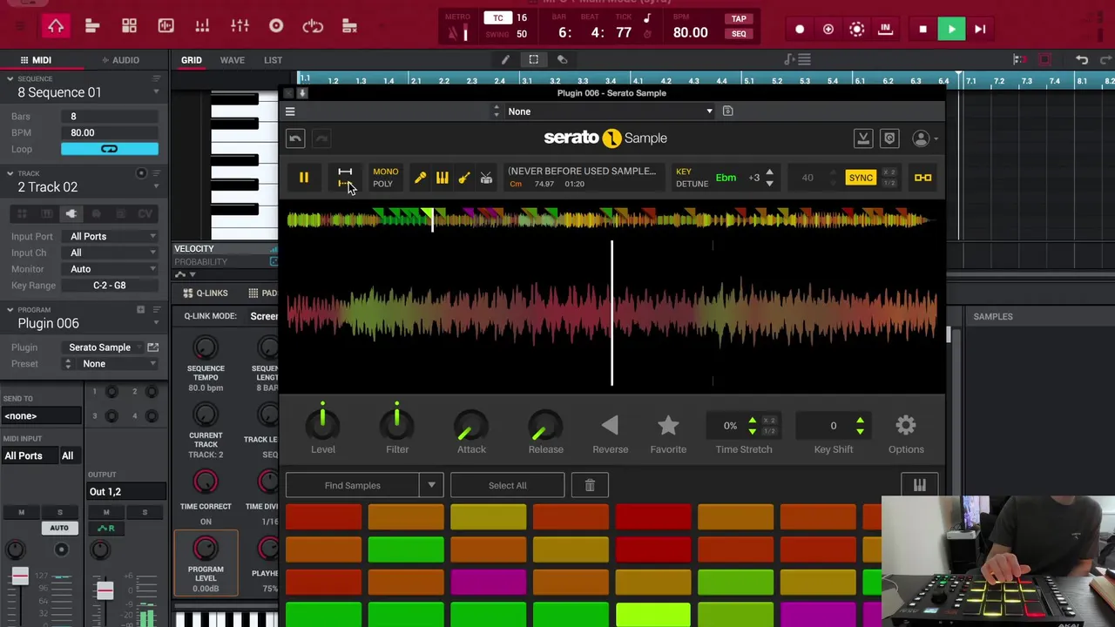Select POLY voice mode
The height and width of the screenshot is (627, 1115).
(382, 184)
